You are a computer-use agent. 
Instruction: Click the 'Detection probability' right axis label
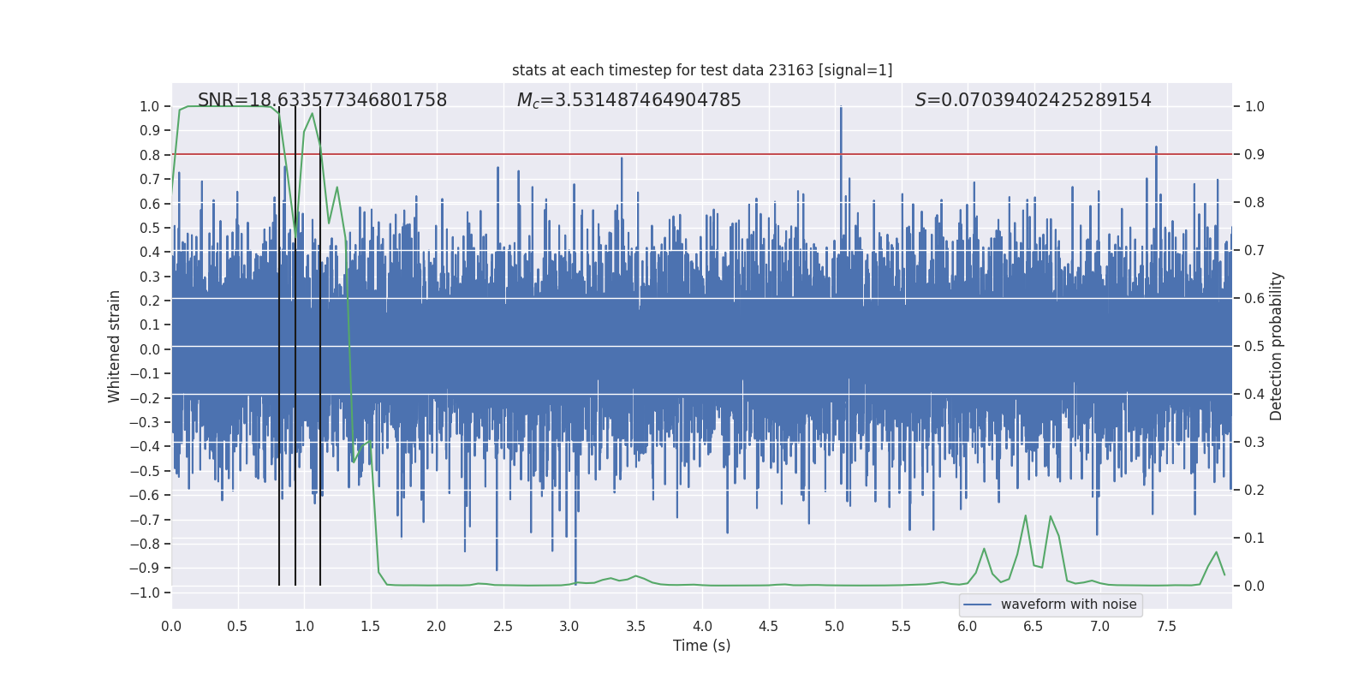[x=1276, y=347]
